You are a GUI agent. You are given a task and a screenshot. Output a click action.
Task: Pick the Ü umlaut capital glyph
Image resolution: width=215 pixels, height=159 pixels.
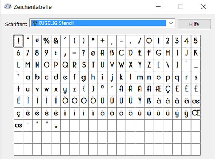click(130, 101)
